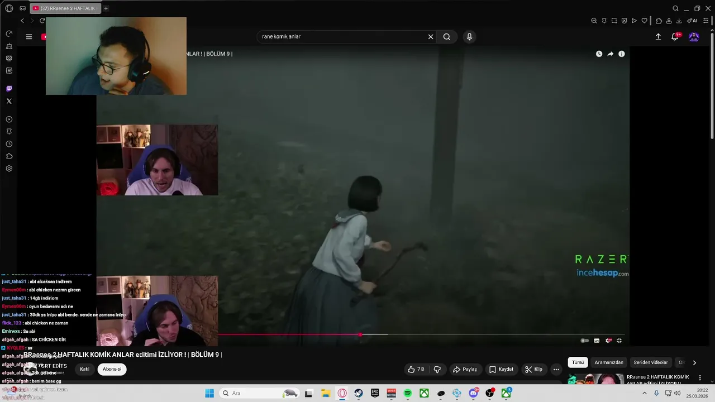Open the Windows Start menu
The image size is (715, 402).
[x=209, y=393]
